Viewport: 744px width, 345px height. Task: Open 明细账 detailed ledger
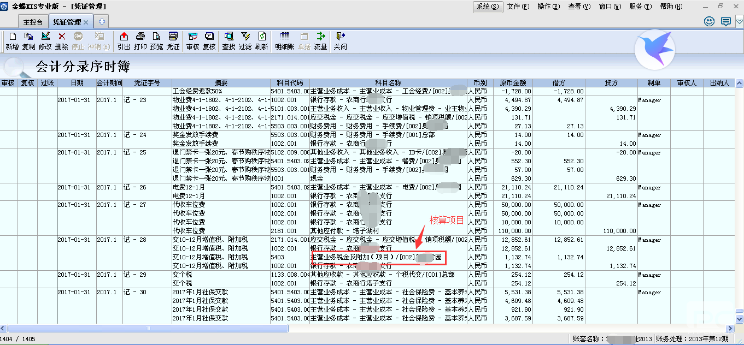pos(284,41)
